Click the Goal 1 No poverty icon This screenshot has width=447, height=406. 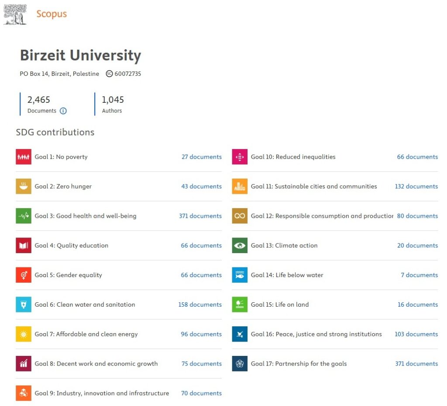coord(24,157)
